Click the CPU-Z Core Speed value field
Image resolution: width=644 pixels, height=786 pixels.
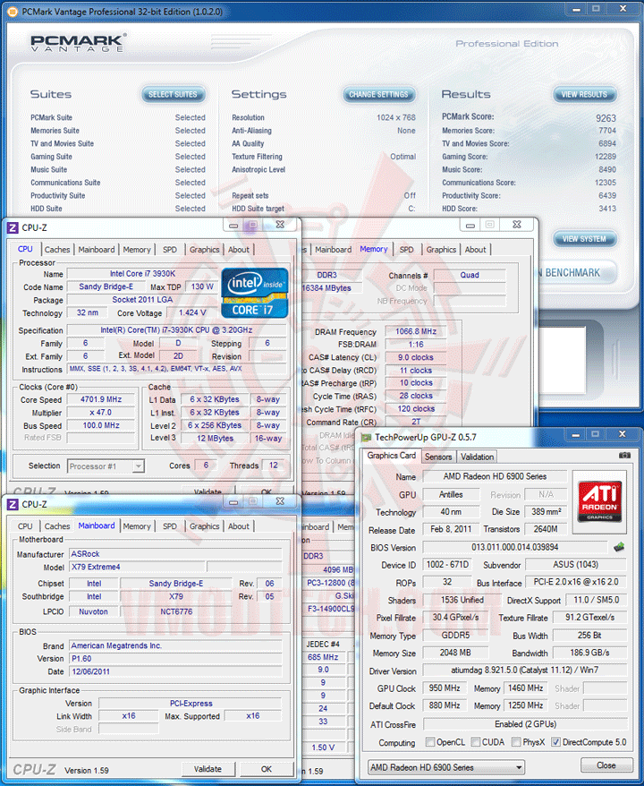point(101,399)
